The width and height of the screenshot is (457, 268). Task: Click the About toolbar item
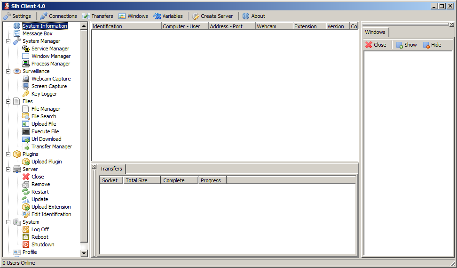254,16
